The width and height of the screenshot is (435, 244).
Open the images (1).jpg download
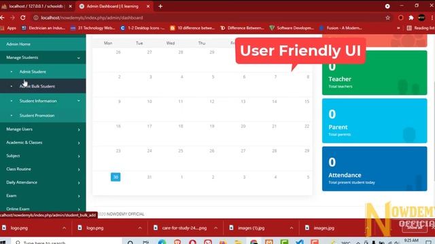(247, 228)
